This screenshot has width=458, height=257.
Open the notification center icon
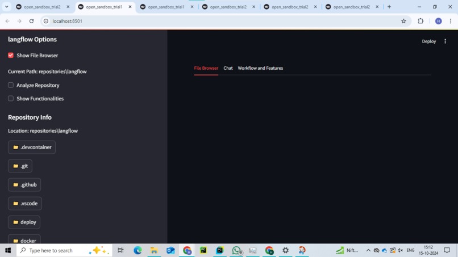pyautogui.click(x=447, y=250)
